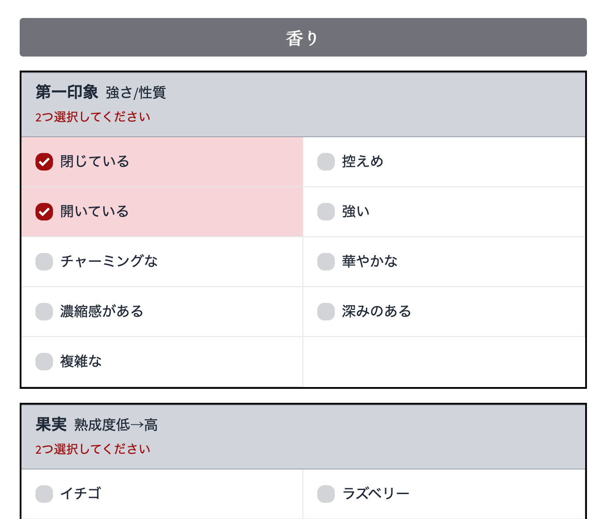
Task: Click the checkmark icon on 開いている
Action: [x=44, y=211]
